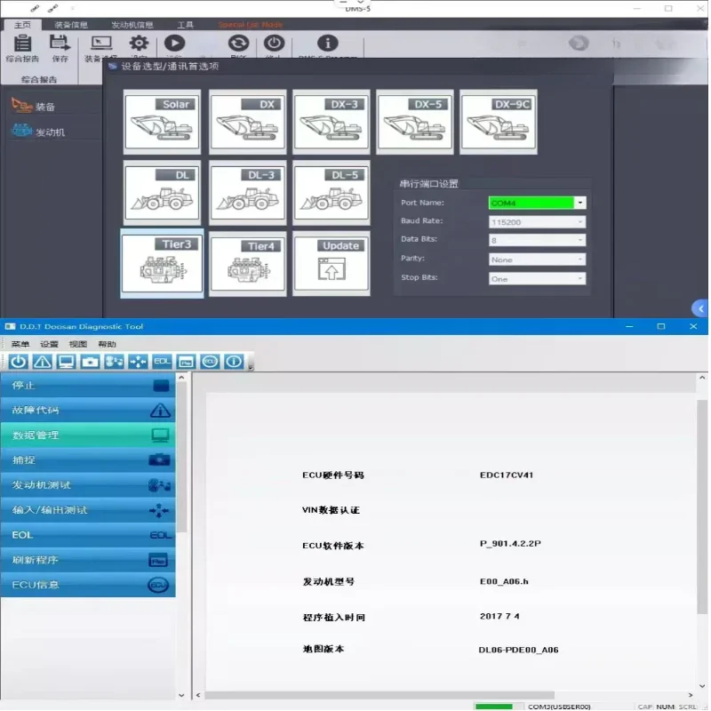Switch to the 工具 tab in DMS-5
Image resolution: width=711 pixels, height=711 pixels.
pos(185,25)
